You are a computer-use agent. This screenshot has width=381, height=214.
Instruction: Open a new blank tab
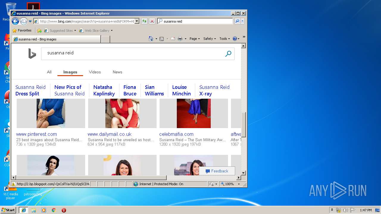coord(105,39)
